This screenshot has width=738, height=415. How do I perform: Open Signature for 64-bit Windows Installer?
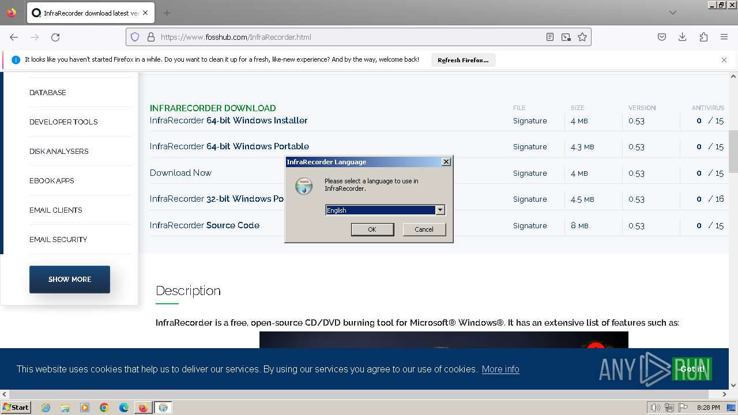(530, 121)
